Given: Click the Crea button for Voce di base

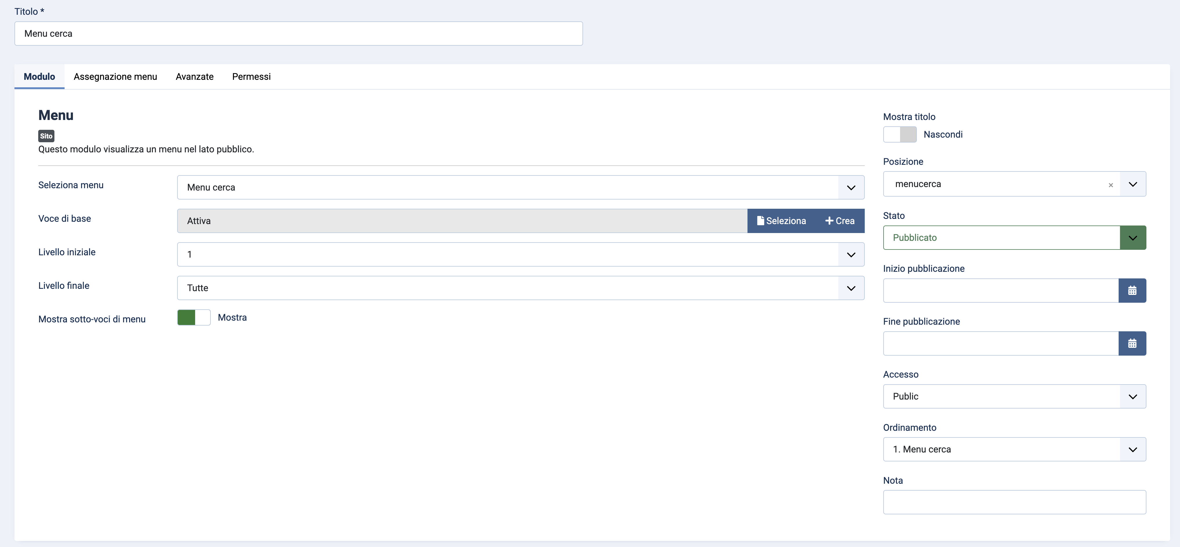Looking at the screenshot, I should 840,221.
